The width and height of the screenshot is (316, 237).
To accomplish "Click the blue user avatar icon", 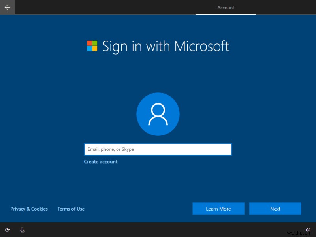I will pyautogui.click(x=158, y=114).
